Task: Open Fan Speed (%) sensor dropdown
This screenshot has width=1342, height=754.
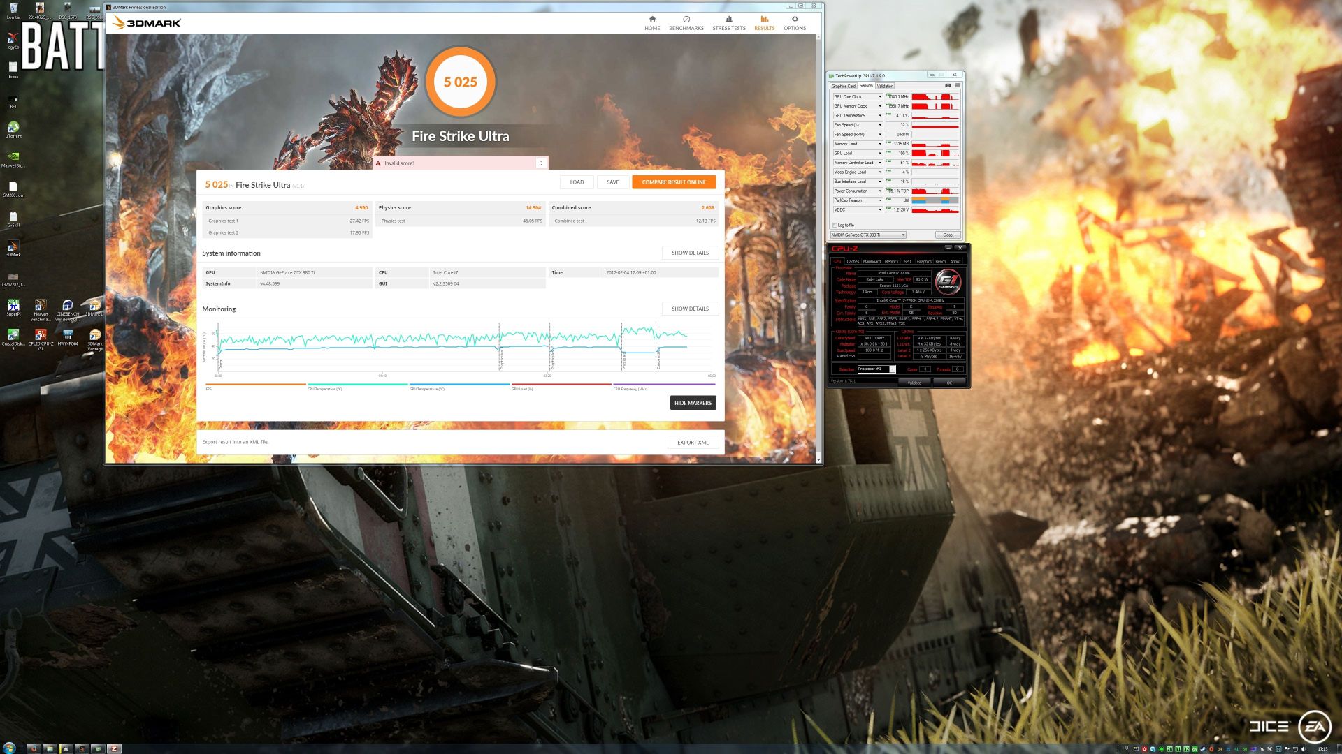Action: pos(880,125)
